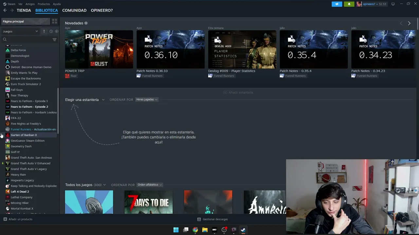
Task: Open the Patch Notes 0.36.10 title link
Action: click(152, 71)
